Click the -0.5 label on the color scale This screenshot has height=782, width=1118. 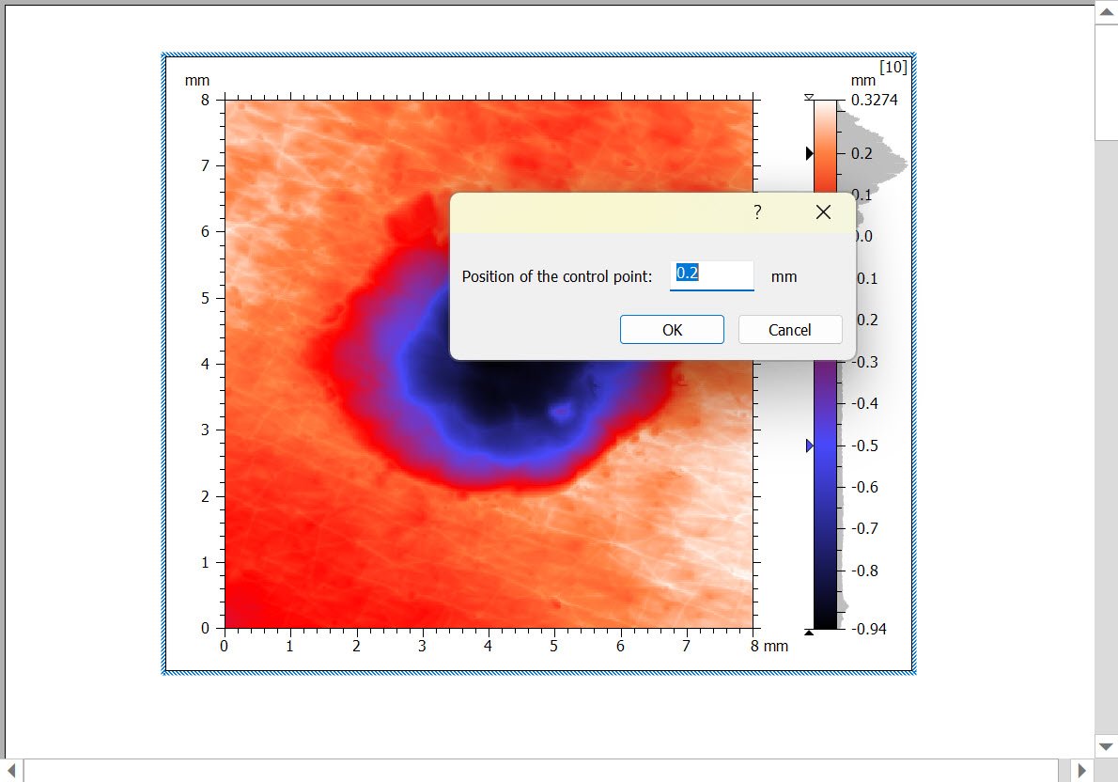864,446
